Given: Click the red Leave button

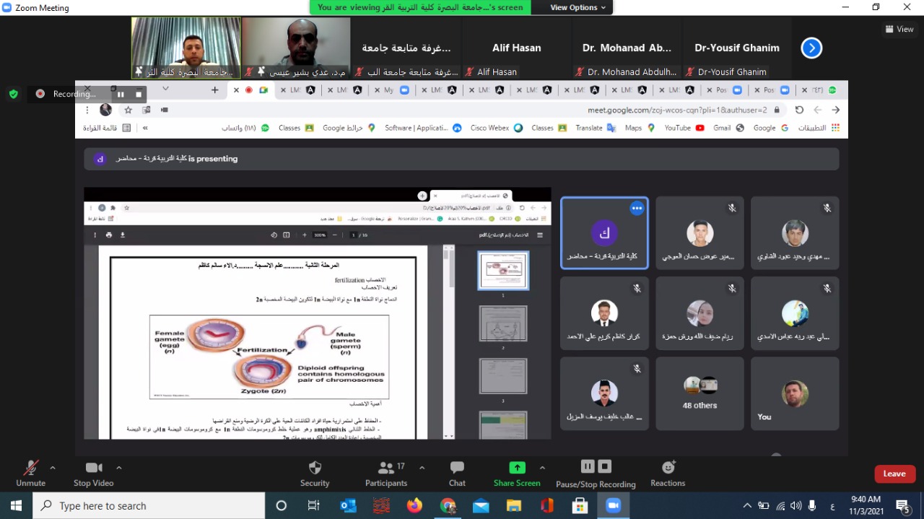Looking at the screenshot, I should [894, 474].
